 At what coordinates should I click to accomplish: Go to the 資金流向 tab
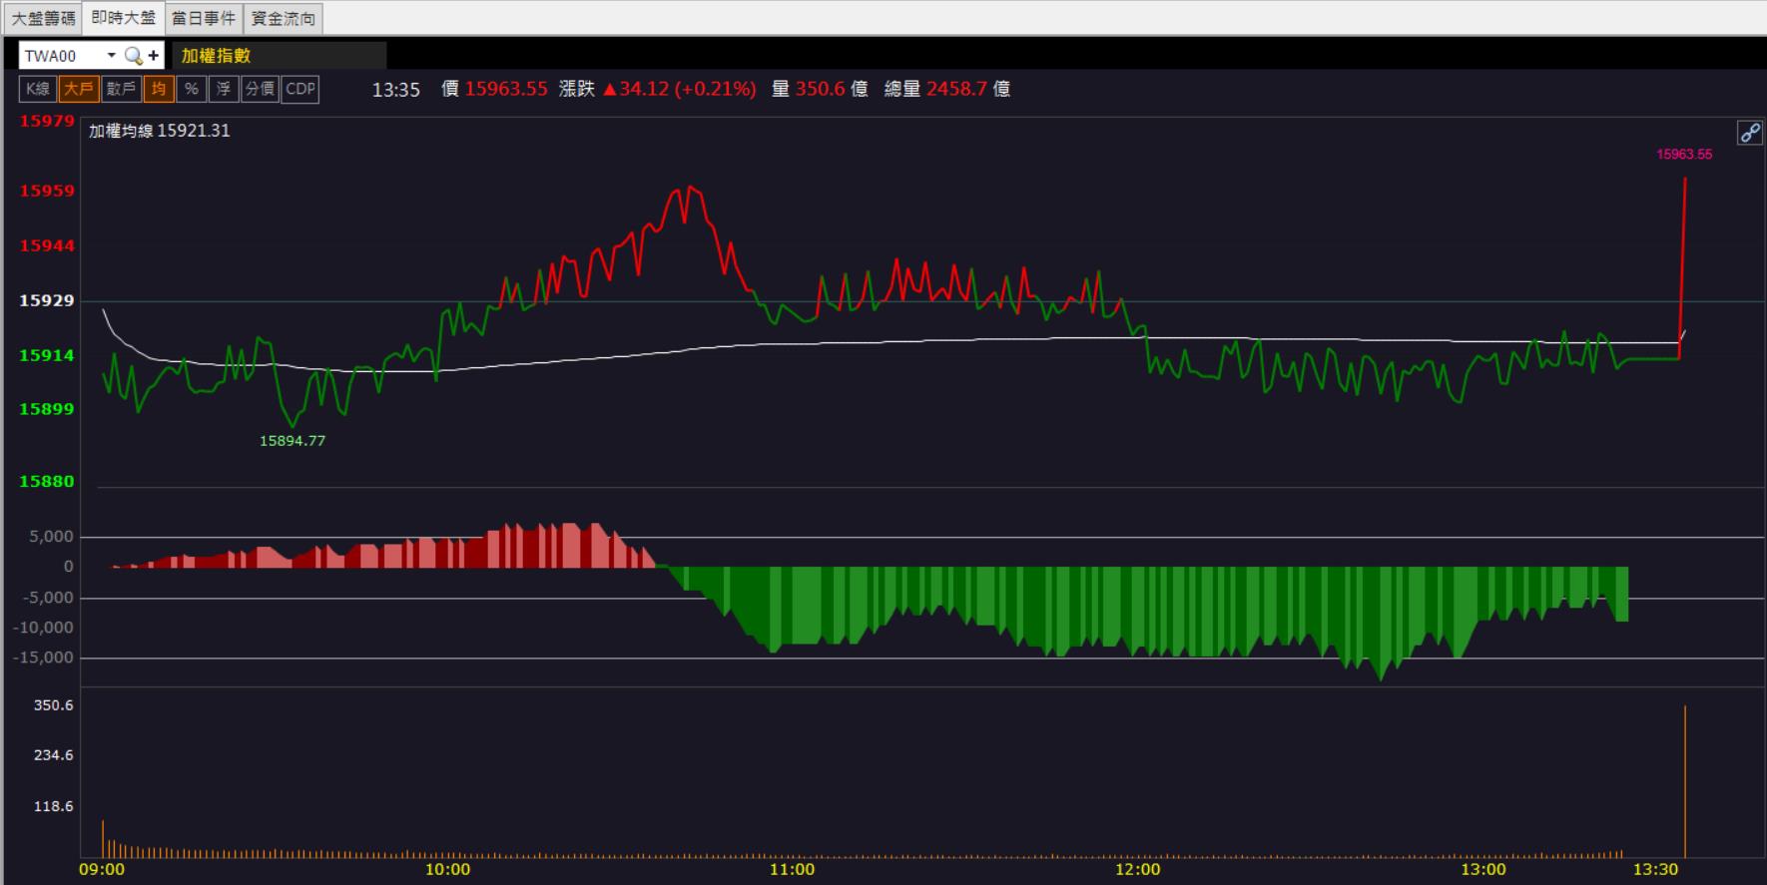(284, 18)
